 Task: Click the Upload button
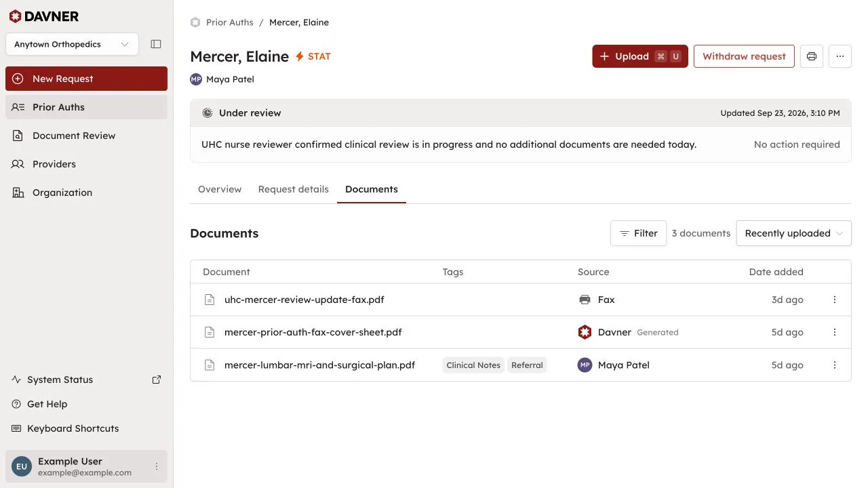pyautogui.click(x=640, y=56)
